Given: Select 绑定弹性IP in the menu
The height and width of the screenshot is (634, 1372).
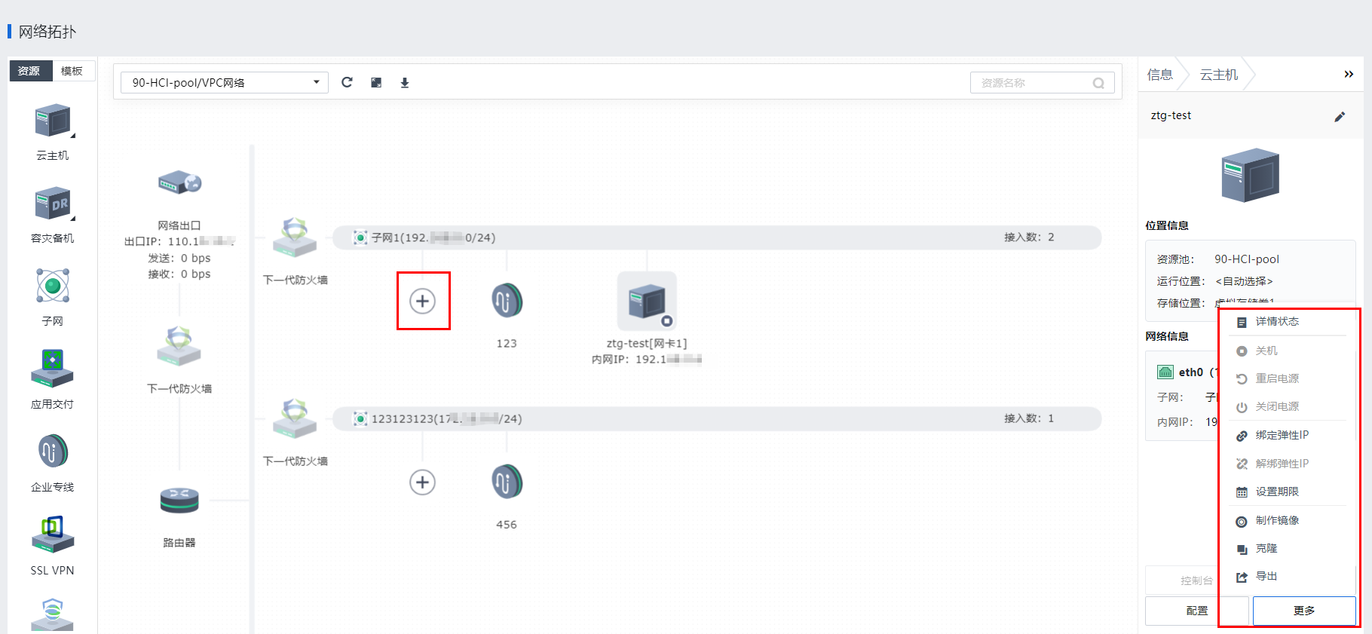Looking at the screenshot, I should coord(1282,435).
